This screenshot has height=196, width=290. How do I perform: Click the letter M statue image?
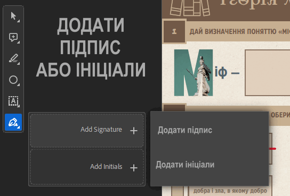pyautogui.click(x=194, y=73)
